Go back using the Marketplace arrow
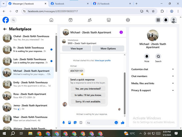182x137 pixels. 5,29
